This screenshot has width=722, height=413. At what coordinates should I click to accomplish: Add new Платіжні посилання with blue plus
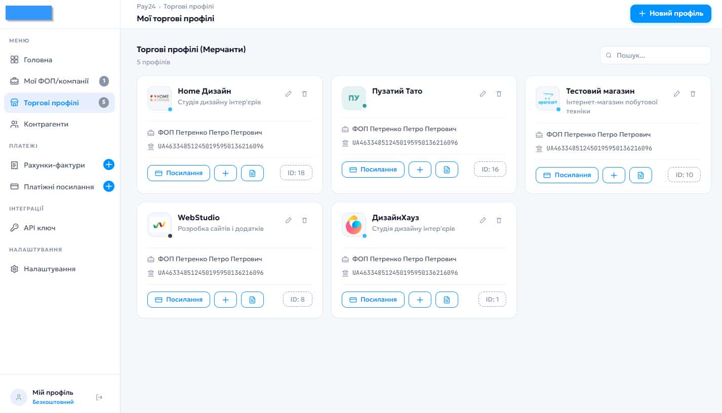tap(109, 187)
